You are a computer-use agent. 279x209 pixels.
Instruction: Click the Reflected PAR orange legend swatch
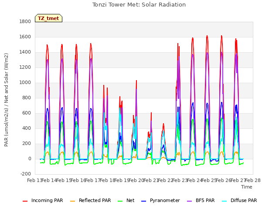(73, 201)
